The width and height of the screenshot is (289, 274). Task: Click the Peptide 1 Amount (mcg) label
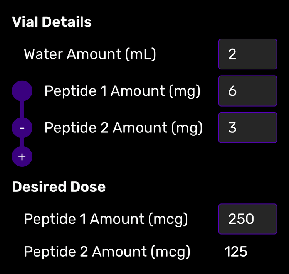coord(106,219)
